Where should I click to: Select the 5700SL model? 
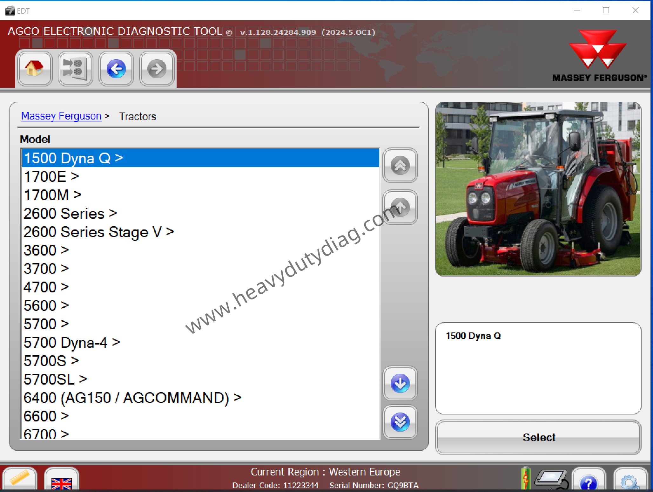coord(201,379)
